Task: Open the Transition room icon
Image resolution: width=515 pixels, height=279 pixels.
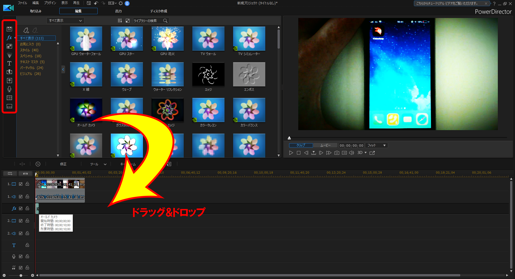Action: [9, 72]
